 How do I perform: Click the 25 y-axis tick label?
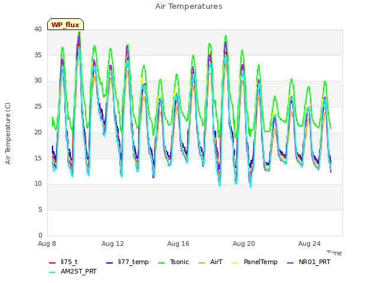tap(38, 106)
